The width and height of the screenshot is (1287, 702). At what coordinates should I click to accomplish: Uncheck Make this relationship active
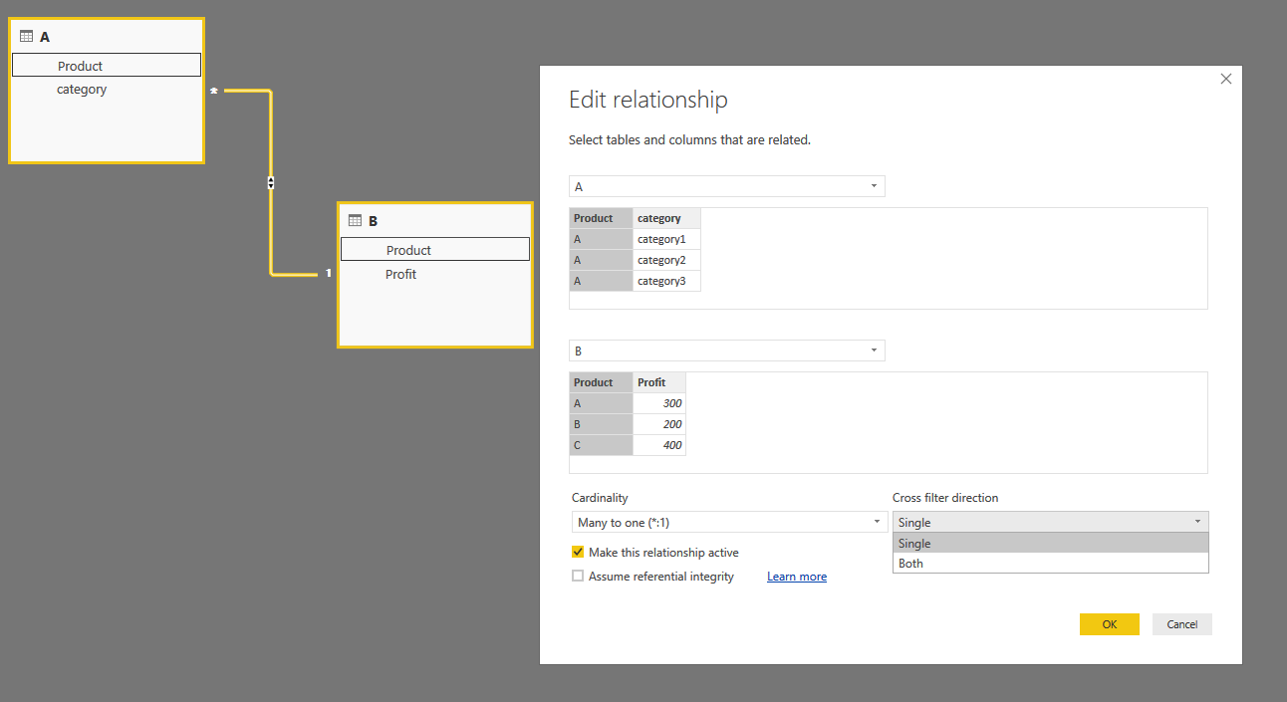[578, 553]
